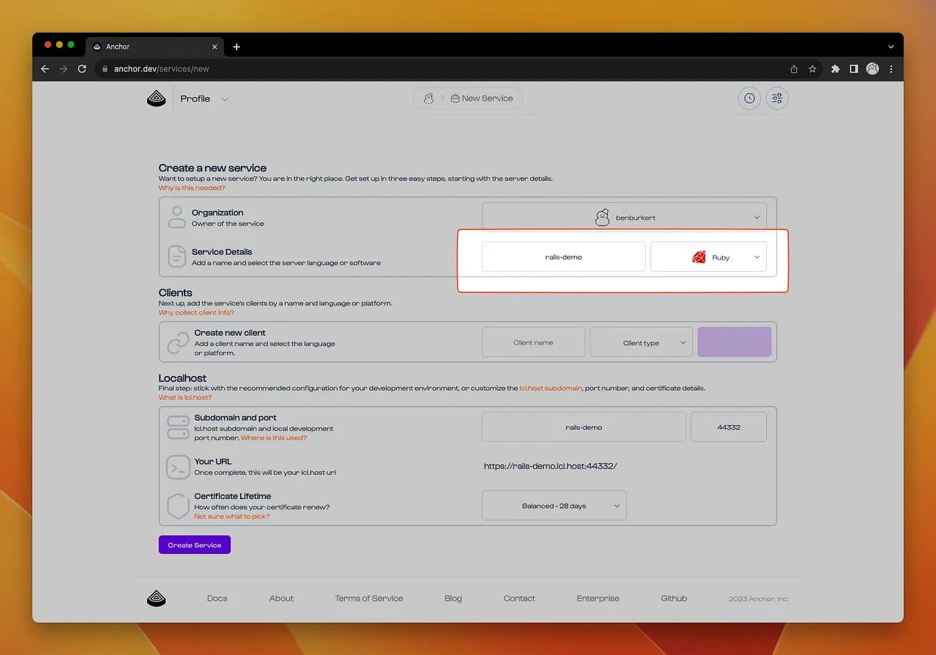
Task: Expand the Profile dropdown chevron
Action: pyautogui.click(x=225, y=99)
